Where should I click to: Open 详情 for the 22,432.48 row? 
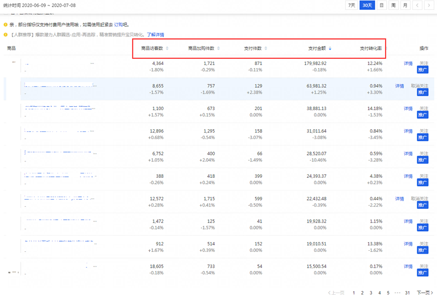[399, 198]
